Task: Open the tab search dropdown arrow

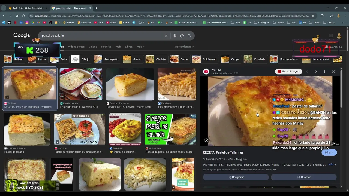Action: 4,8
